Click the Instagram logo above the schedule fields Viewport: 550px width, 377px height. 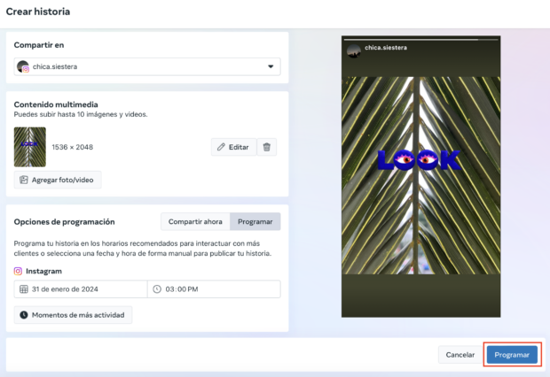(18, 272)
